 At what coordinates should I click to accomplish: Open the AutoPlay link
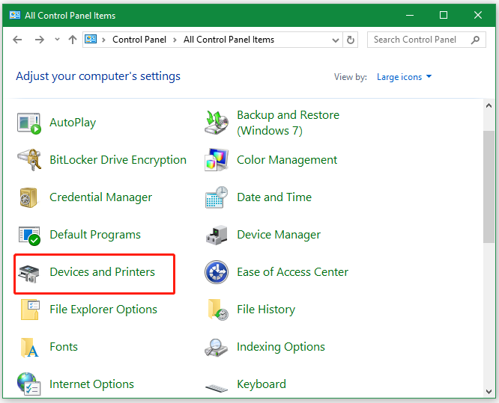tap(73, 123)
